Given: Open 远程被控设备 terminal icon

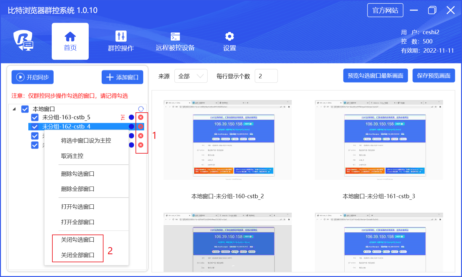Looking at the screenshot, I should pos(175,41).
